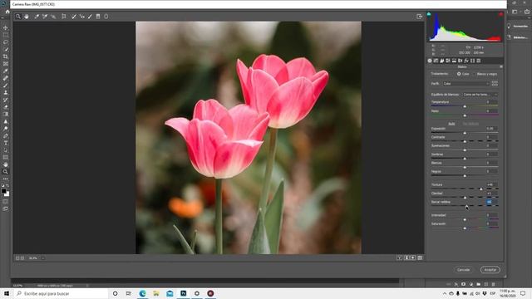The width and height of the screenshot is (532, 299).
Task: Click the Por defecto link
Action: coord(470,124)
